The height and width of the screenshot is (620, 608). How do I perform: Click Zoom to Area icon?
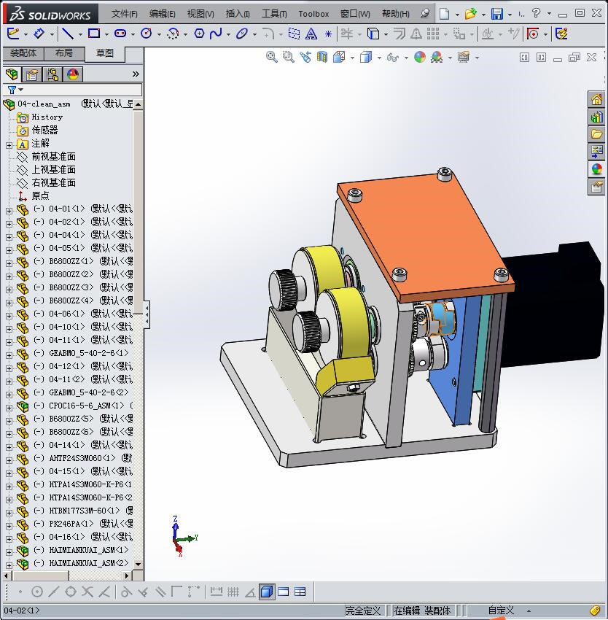point(289,58)
